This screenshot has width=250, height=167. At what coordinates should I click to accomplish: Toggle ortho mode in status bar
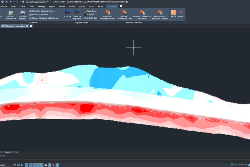[x=22, y=165]
